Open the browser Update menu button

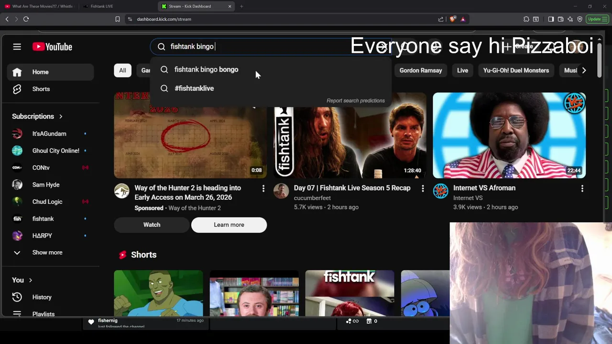click(598, 19)
